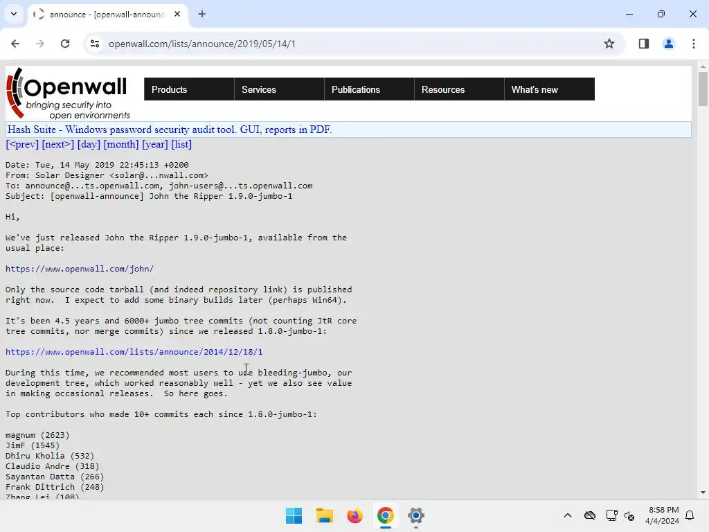The height and width of the screenshot is (532, 709).
Task: Open a new browser tab
Action: point(202,14)
